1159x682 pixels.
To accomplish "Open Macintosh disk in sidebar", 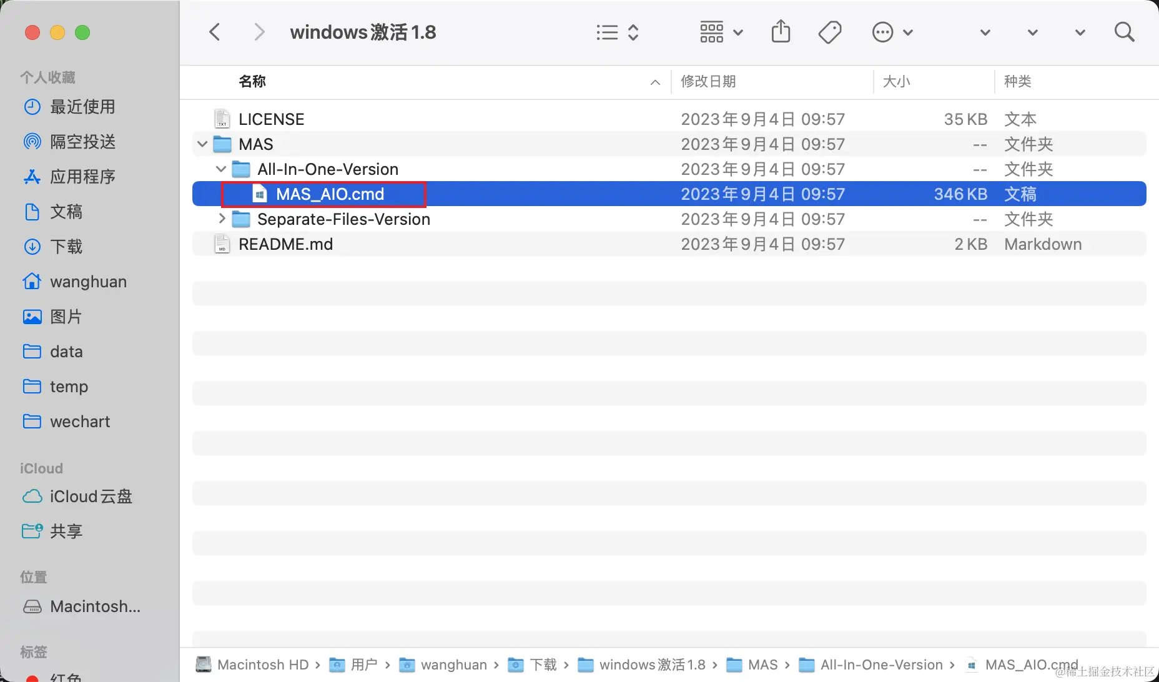I will 95,606.
